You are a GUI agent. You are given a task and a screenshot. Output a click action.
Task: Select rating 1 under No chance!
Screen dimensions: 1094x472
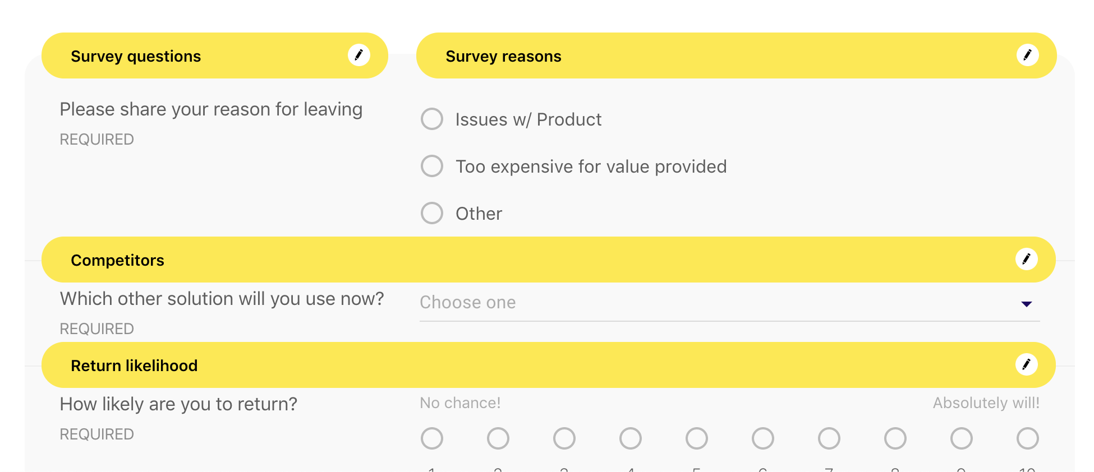(x=432, y=438)
